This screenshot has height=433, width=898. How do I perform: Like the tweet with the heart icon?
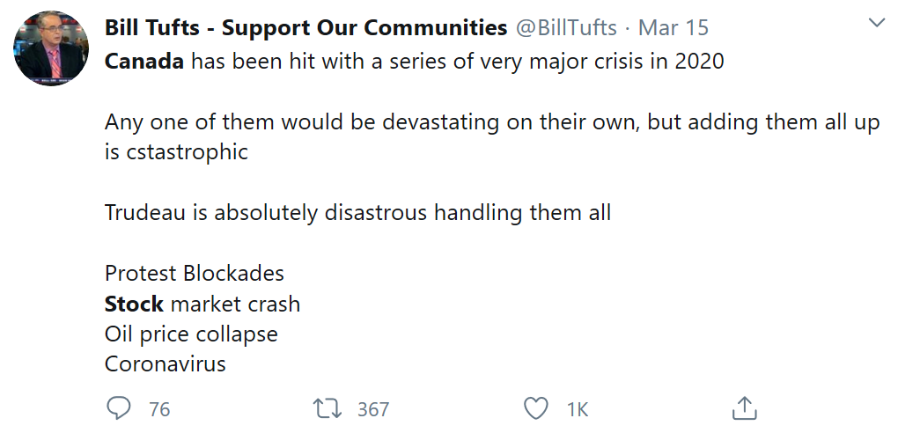click(536, 408)
